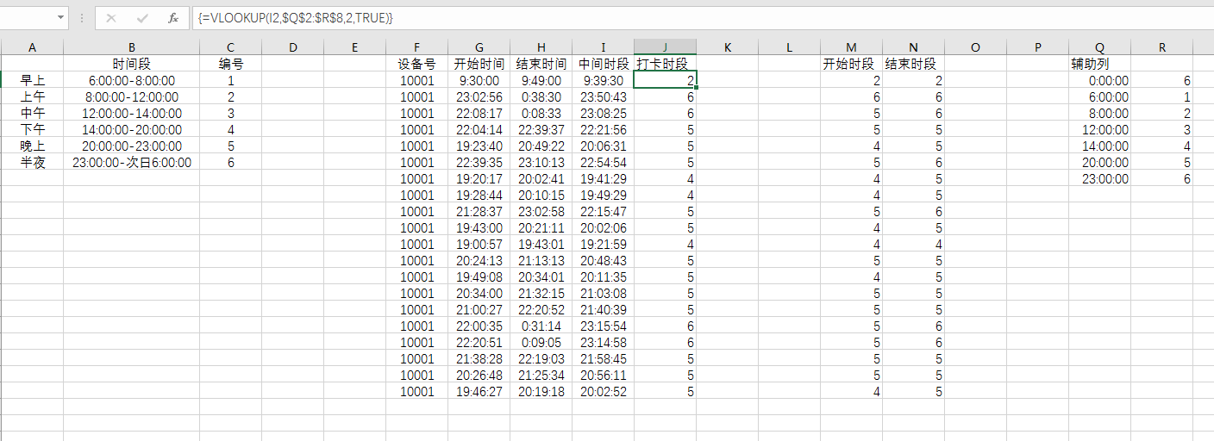Select the 半夜 cell
This screenshot has width=1214, height=441.
(x=32, y=162)
